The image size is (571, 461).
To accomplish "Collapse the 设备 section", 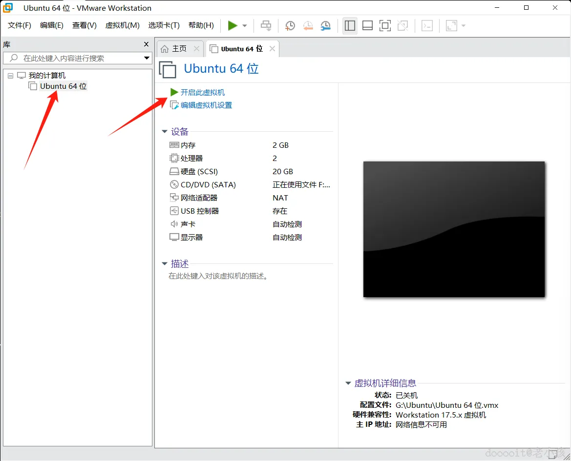I will pyautogui.click(x=164, y=132).
